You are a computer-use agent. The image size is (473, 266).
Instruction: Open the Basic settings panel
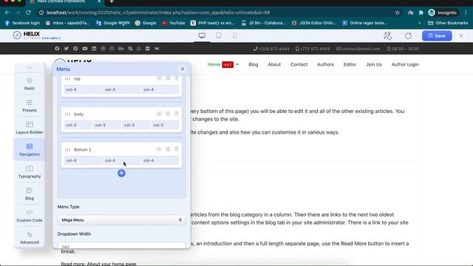point(30,83)
